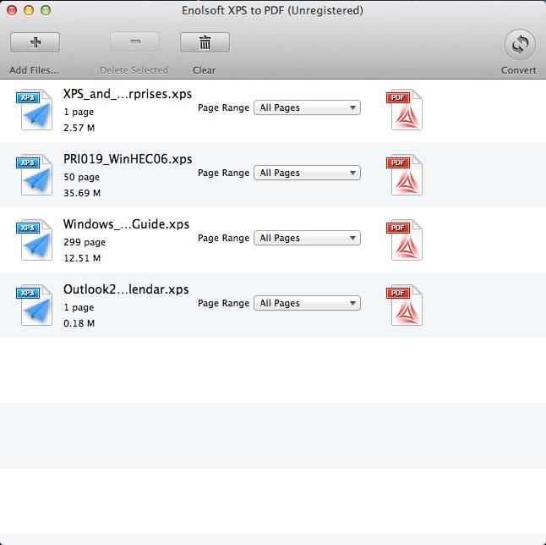Click PDF icon in PRI019_WinHEC06.xps row
The image size is (546, 545).
(404, 174)
